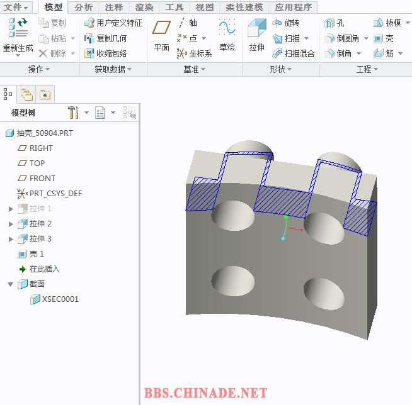The width and height of the screenshot is (412, 405).
Task: Toggle model tree filter visibility icon
Action: [x=130, y=113]
